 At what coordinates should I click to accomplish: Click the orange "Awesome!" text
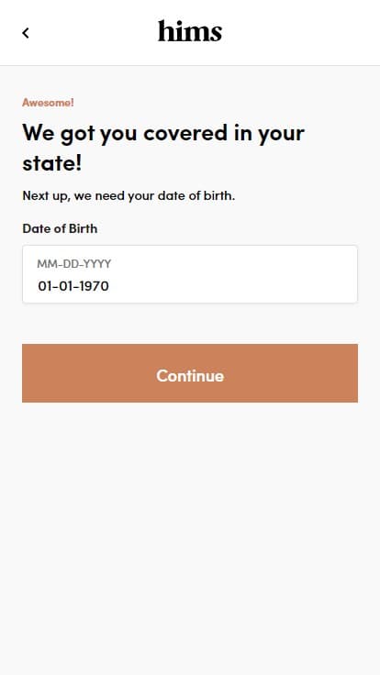[x=48, y=103]
